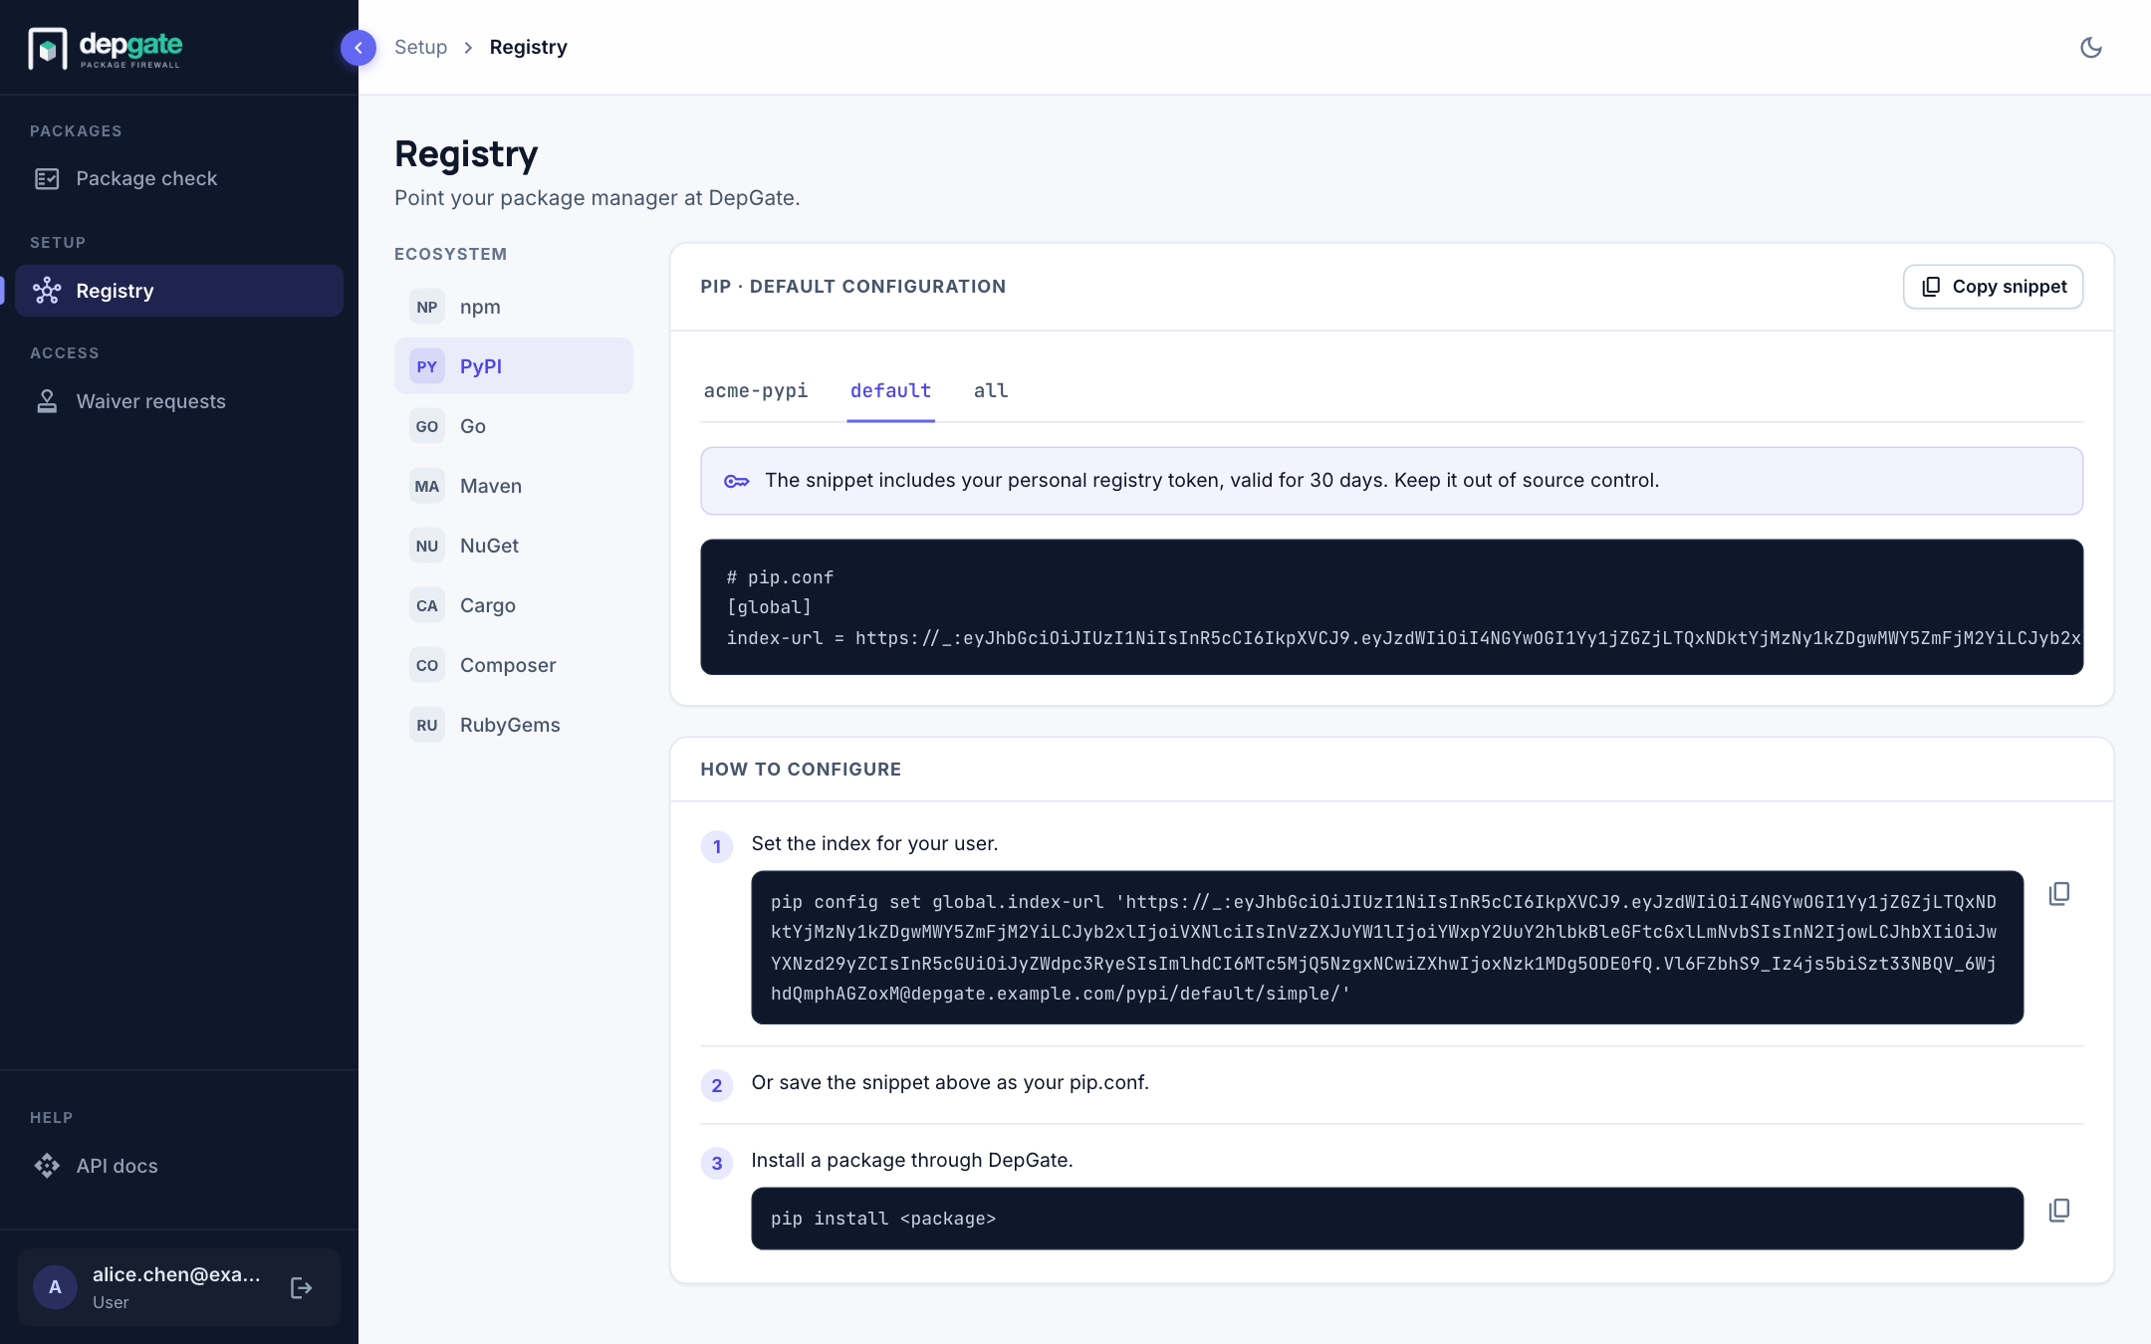
Task: Click the key icon in token notice
Action: pyautogui.click(x=736, y=481)
